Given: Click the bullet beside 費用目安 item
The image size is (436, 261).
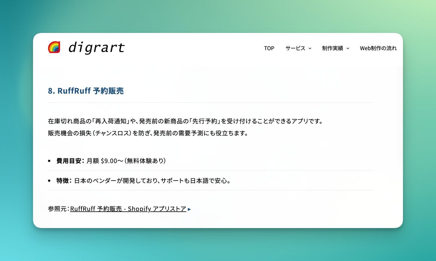Looking at the screenshot, I should pos(49,161).
